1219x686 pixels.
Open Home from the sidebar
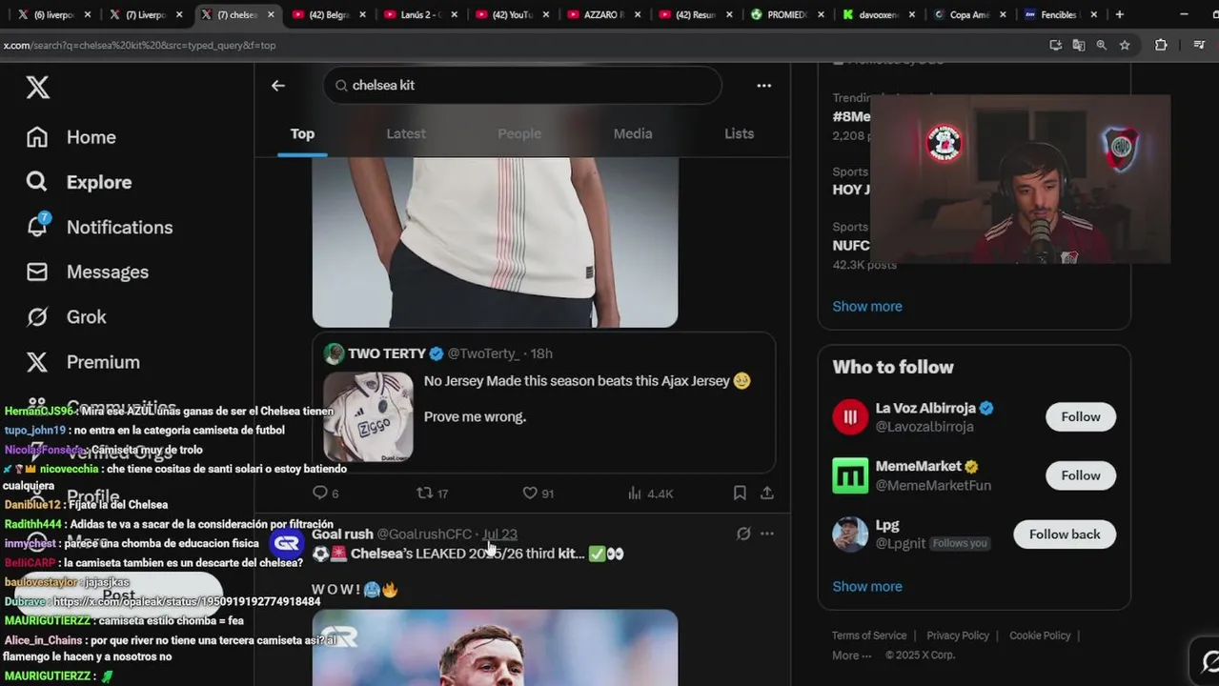tap(71, 137)
